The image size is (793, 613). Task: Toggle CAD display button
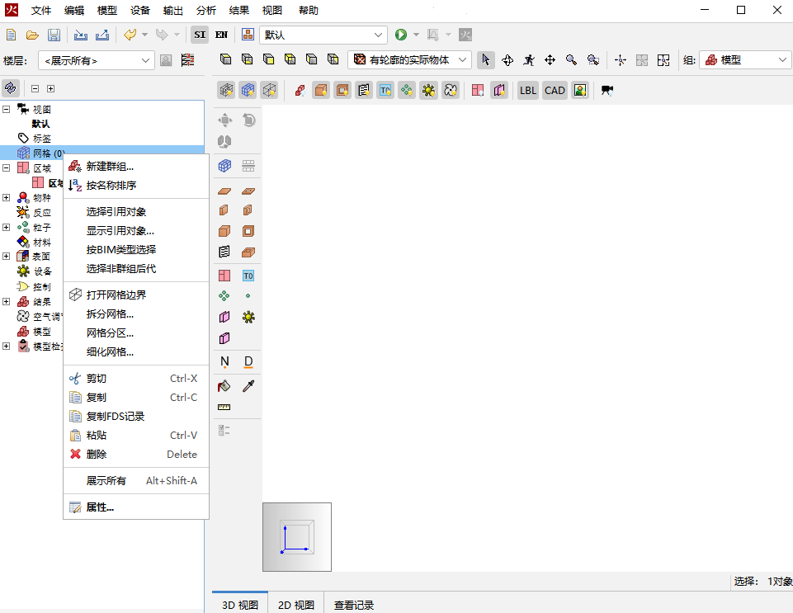(555, 90)
